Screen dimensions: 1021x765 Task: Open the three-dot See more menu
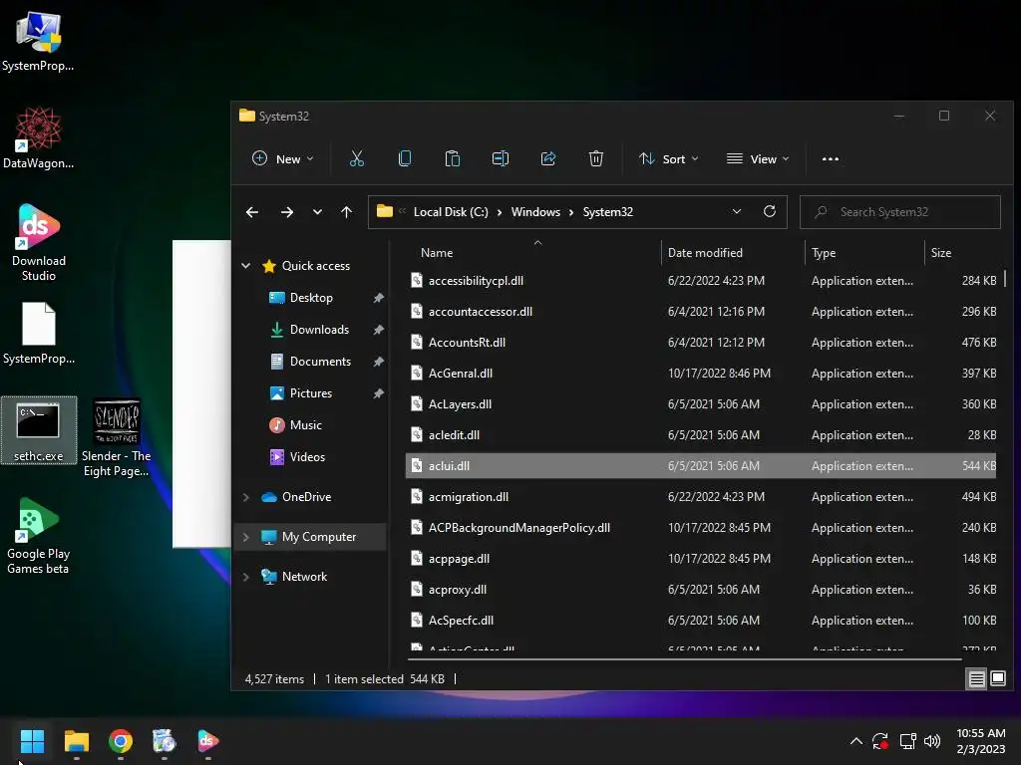point(831,158)
